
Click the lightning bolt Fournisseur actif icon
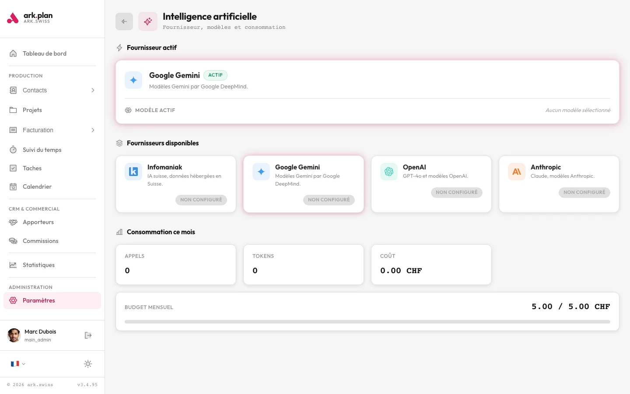click(119, 48)
